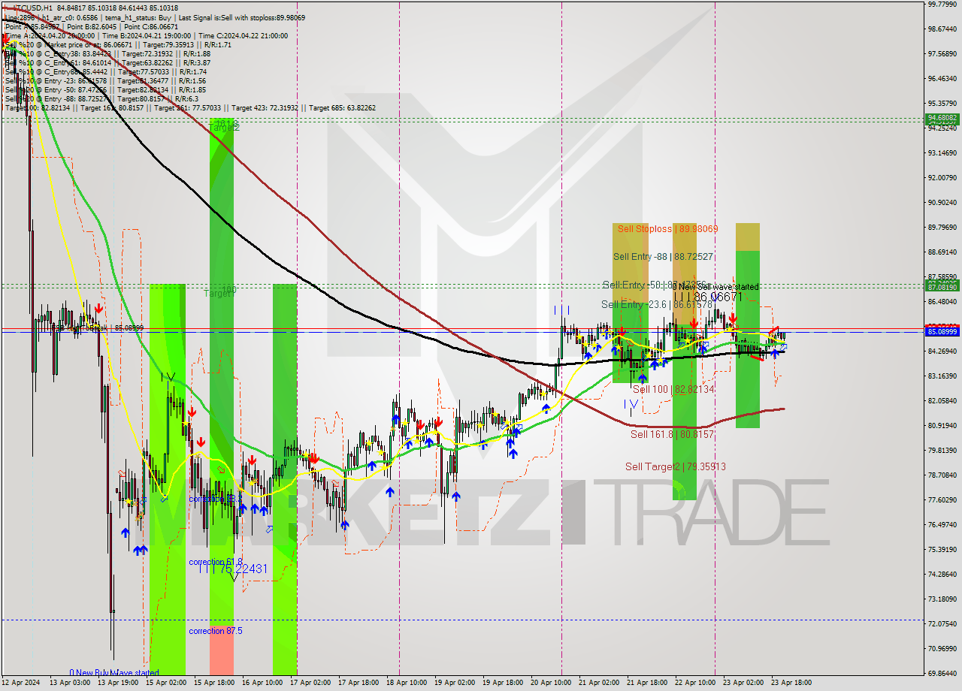Click the '23 Apr 18:00' time axis label

[792, 683]
